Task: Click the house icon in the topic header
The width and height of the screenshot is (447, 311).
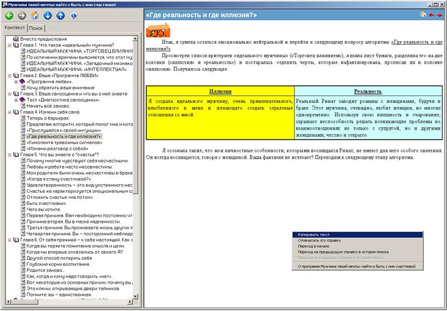Action: point(423,15)
